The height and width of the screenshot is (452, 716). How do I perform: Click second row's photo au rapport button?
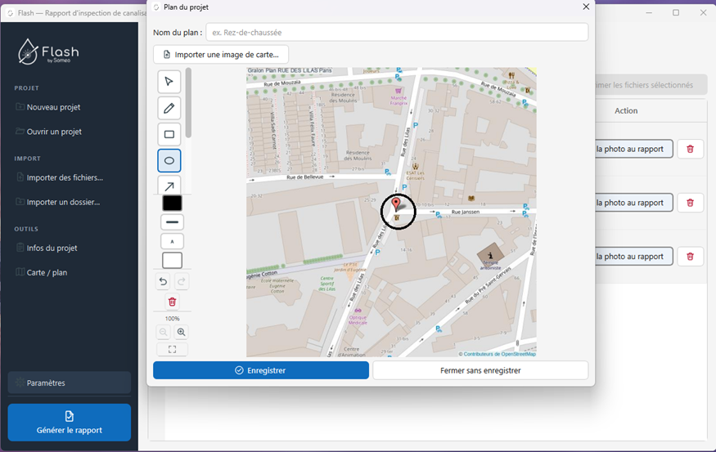click(x=634, y=203)
